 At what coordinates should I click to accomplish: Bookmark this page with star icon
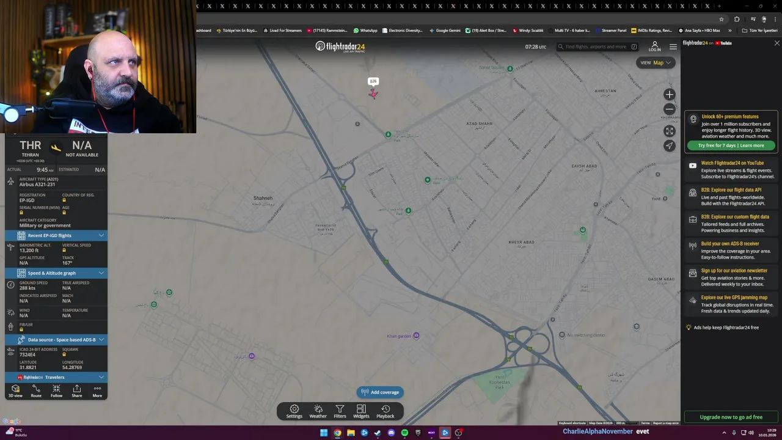[721, 19]
